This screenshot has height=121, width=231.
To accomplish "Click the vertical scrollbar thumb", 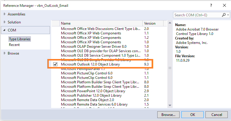I will [170, 68].
